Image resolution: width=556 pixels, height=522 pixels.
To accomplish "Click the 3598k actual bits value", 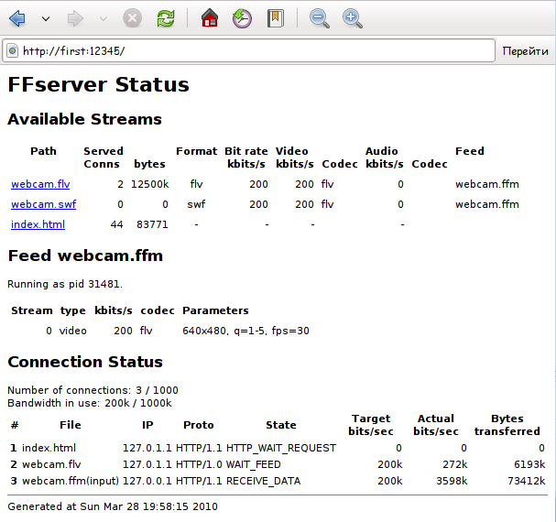I will click(452, 481).
